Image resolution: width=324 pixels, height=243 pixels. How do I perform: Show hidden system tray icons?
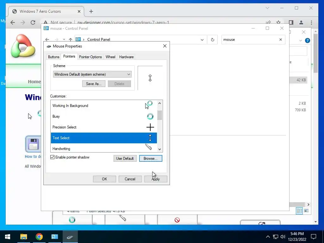(268, 237)
